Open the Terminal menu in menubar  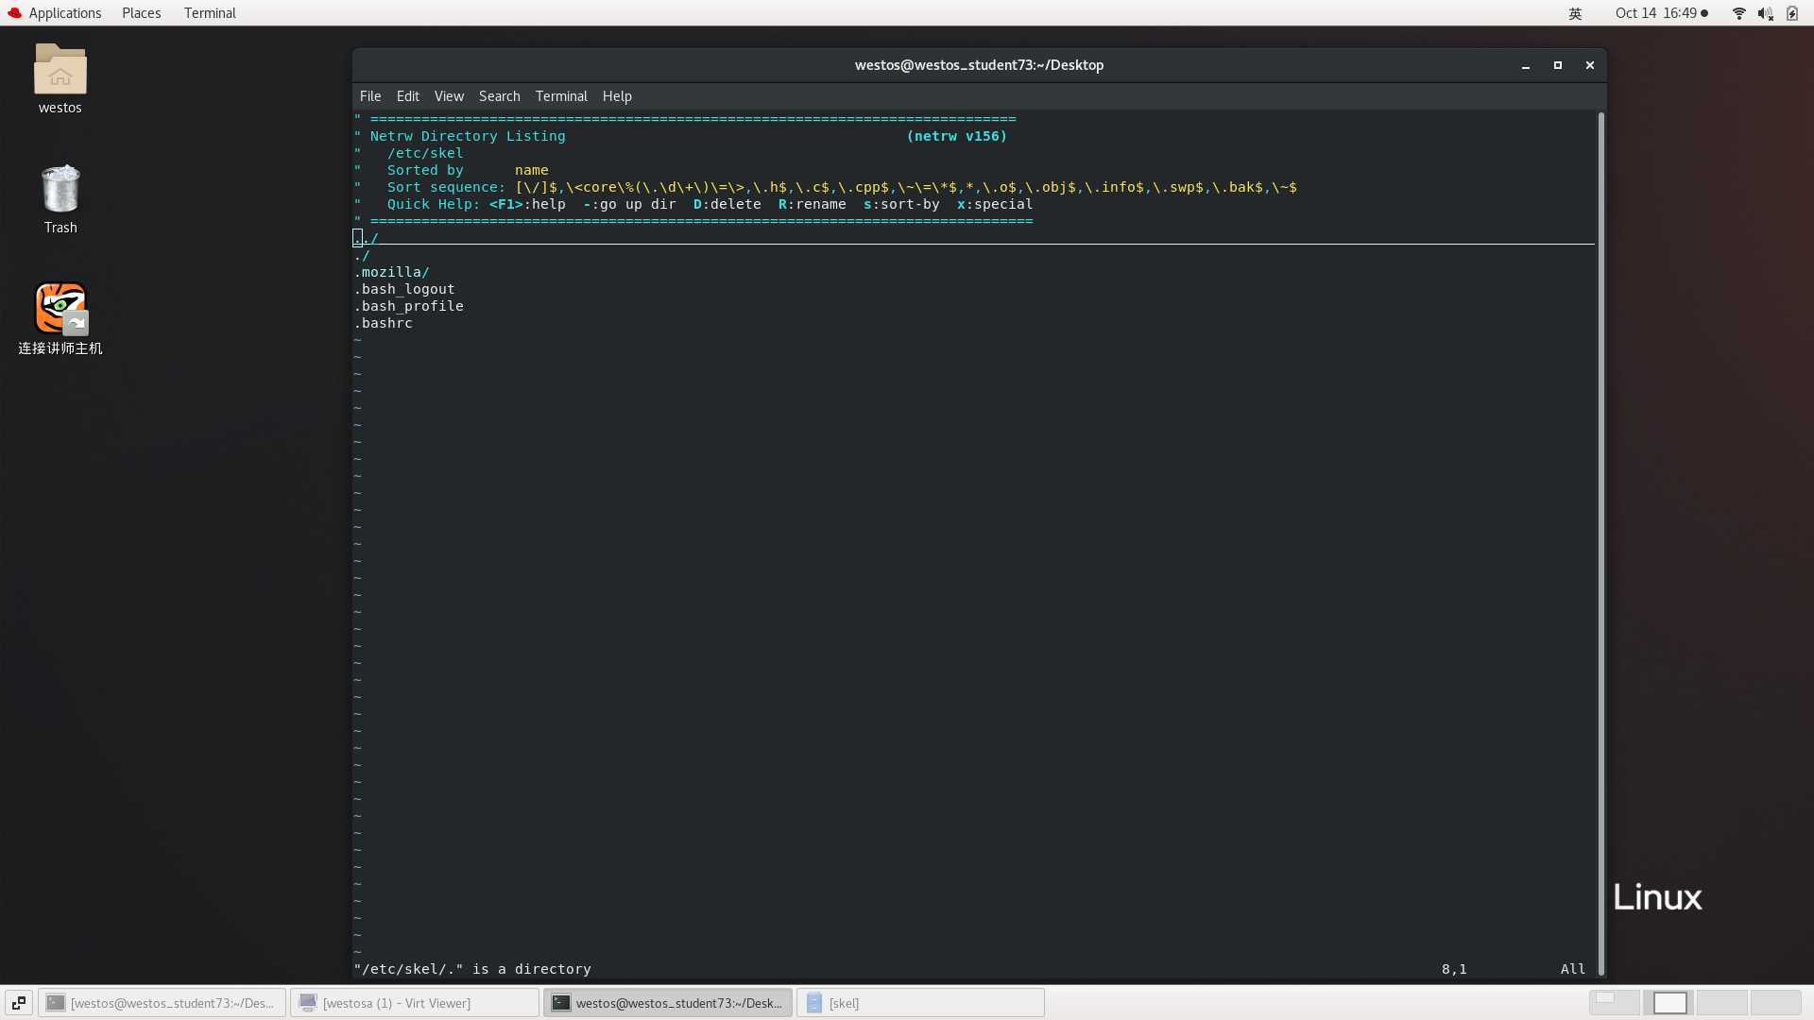[x=561, y=96]
